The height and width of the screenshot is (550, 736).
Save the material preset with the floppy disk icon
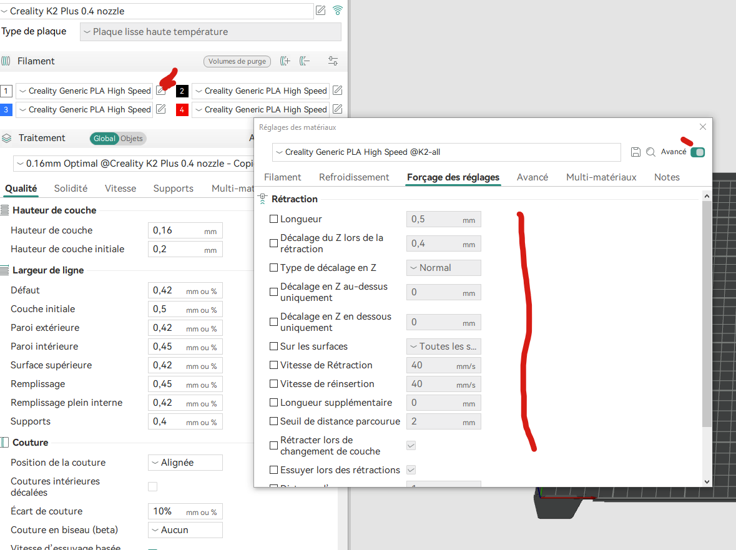[635, 152]
